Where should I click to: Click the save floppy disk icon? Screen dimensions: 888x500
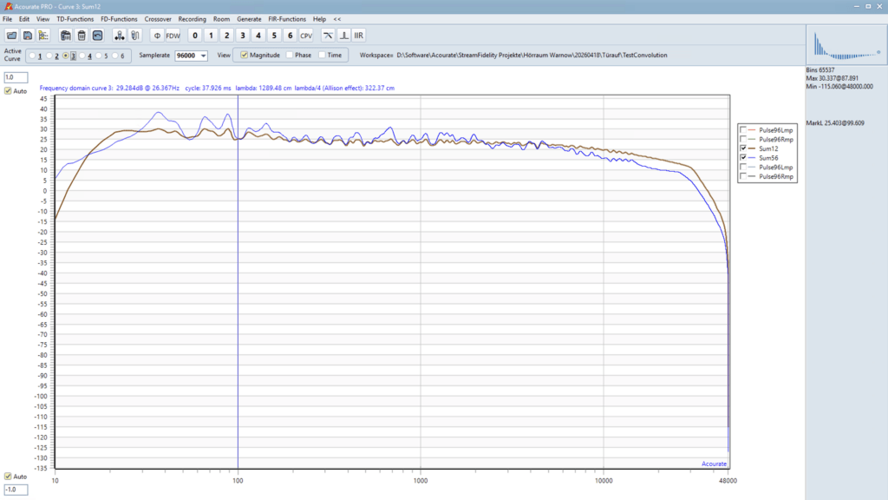tap(28, 36)
